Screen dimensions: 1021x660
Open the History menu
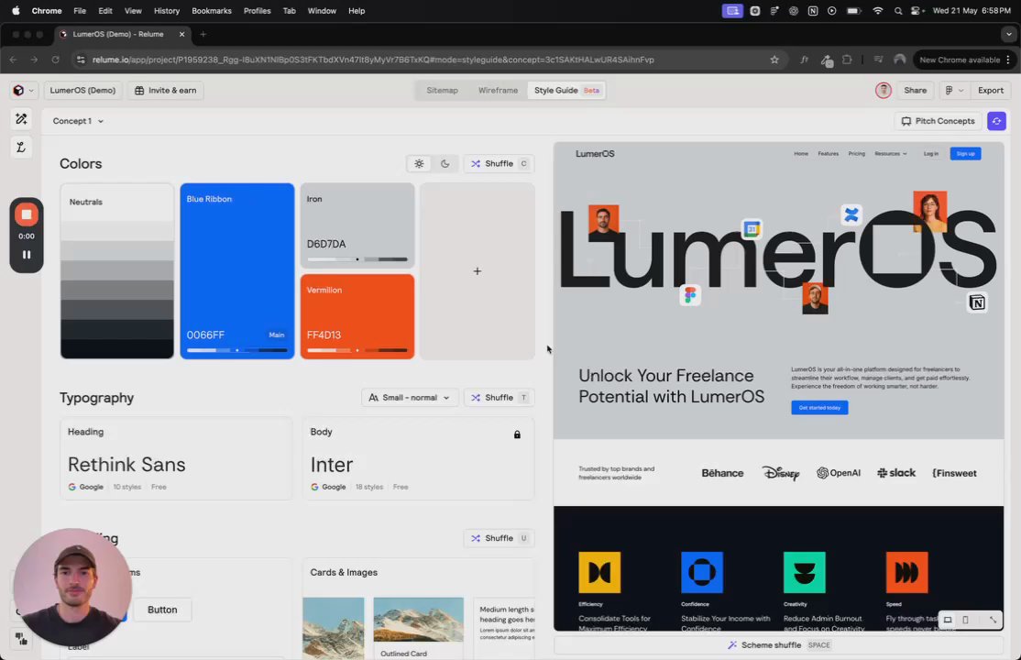(167, 11)
